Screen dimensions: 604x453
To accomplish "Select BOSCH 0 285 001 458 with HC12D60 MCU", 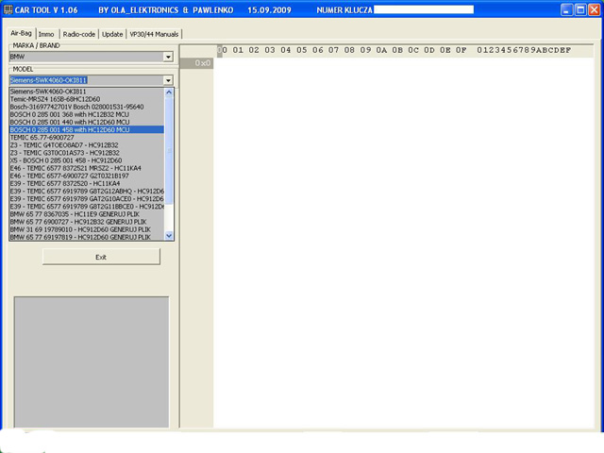I will click(87, 130).
